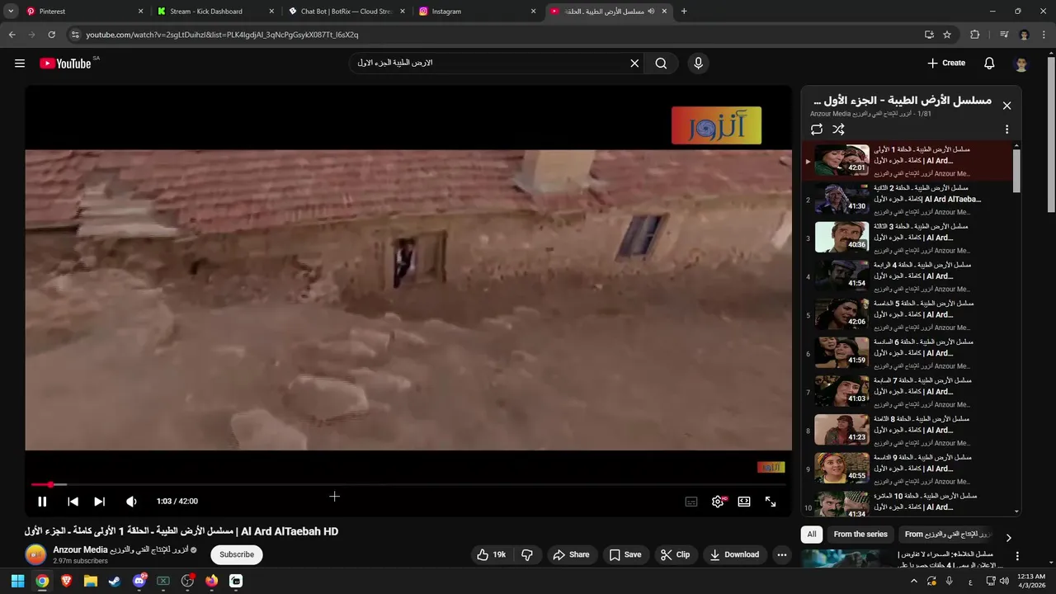
Task: Skip to the next playlist video
Action: [x=99, y=501]
